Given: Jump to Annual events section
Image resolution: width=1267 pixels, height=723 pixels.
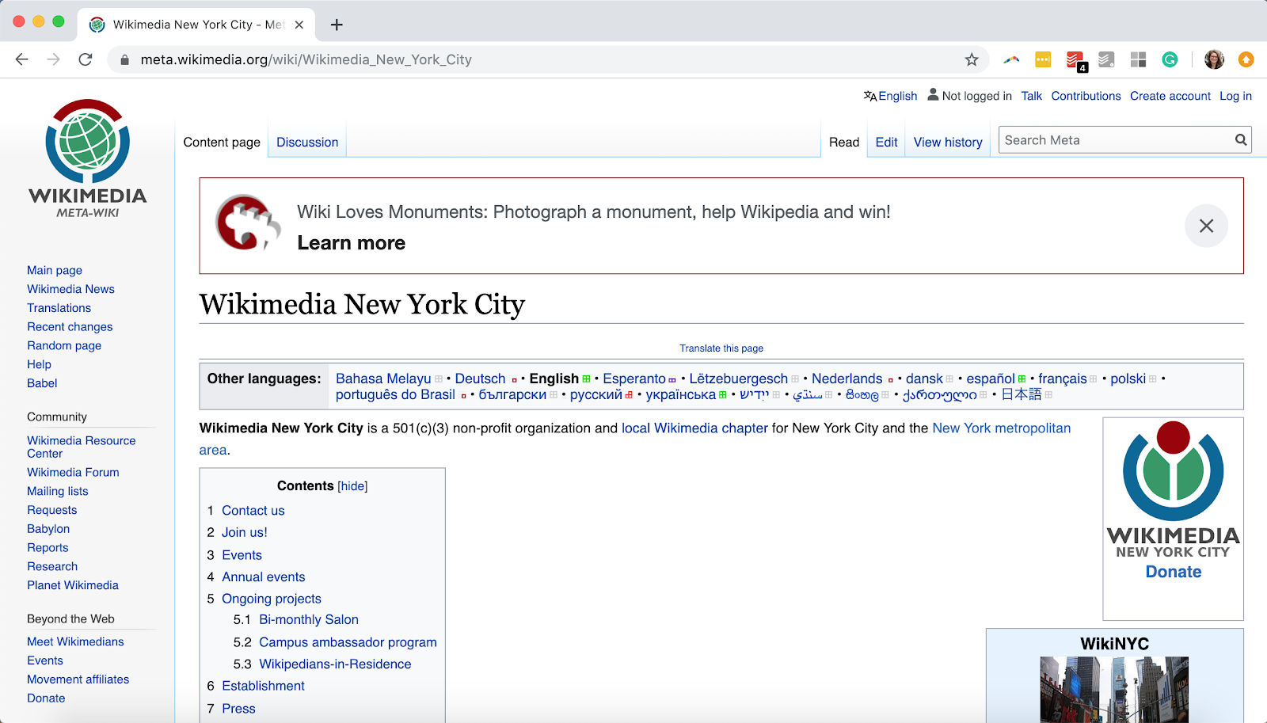Looking at the screenshot, I should (x=263, y=577).
